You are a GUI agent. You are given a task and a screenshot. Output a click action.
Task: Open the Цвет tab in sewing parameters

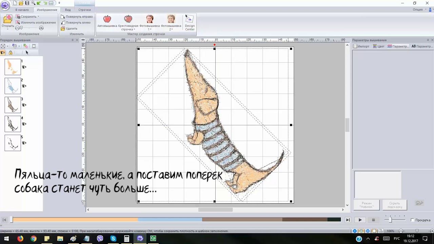click(379, 46)
